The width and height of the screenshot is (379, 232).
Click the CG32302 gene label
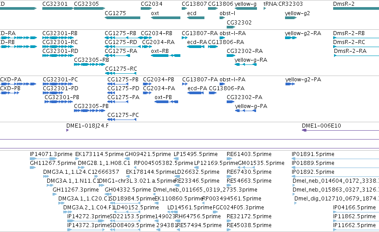239,22
